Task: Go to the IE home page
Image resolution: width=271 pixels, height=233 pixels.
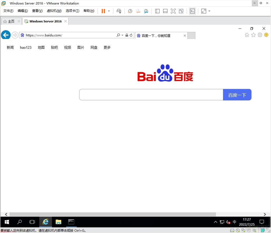Action: point(247,35)
